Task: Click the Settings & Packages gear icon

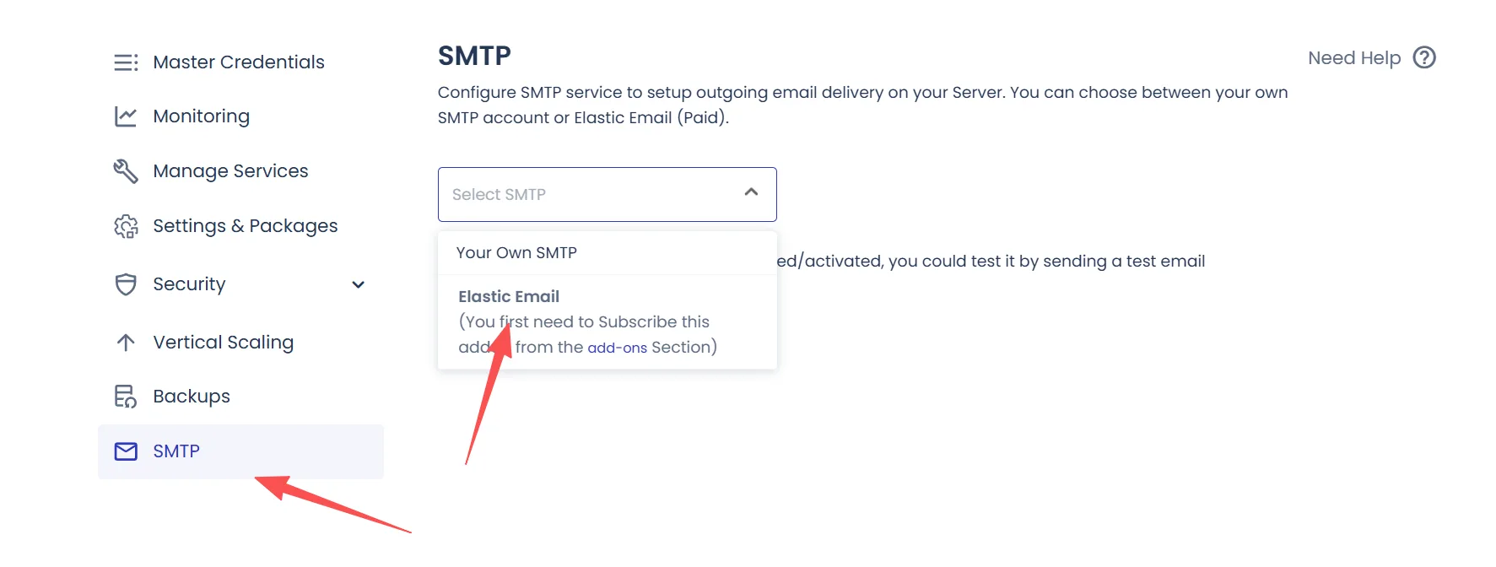Action: (126, 226)
